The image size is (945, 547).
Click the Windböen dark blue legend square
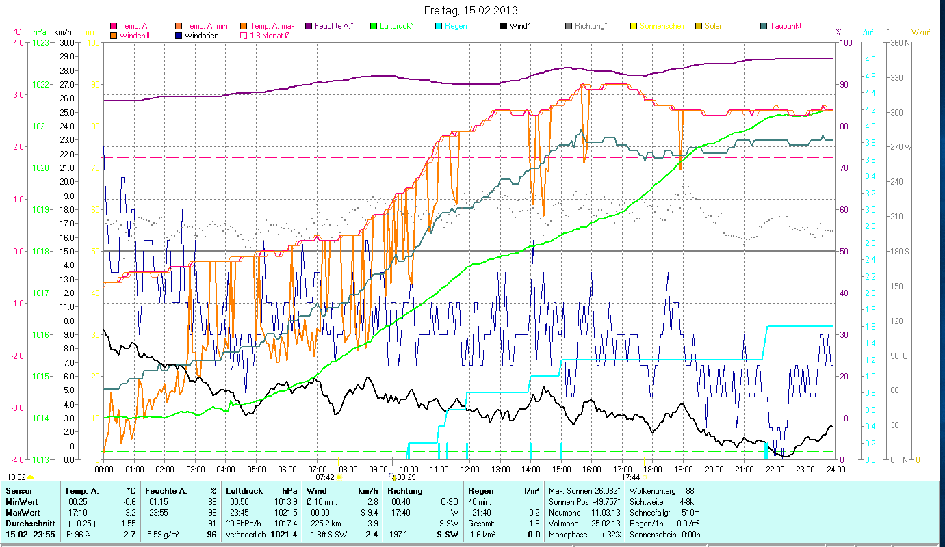coord(179,36)
